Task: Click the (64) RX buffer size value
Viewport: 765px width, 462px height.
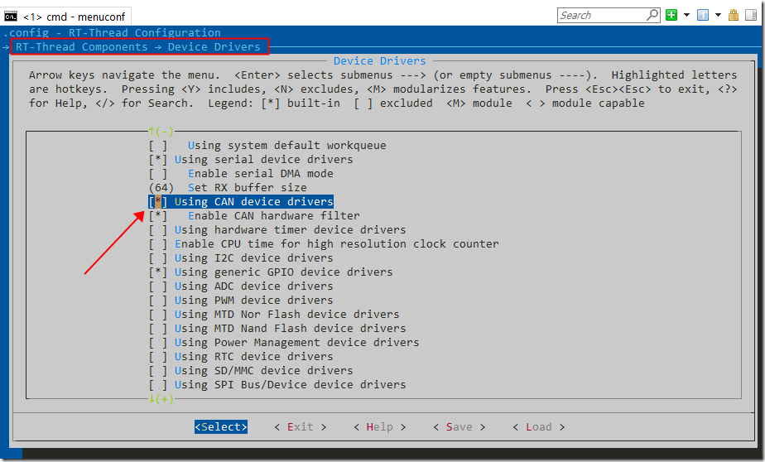Action: point(161,188)
